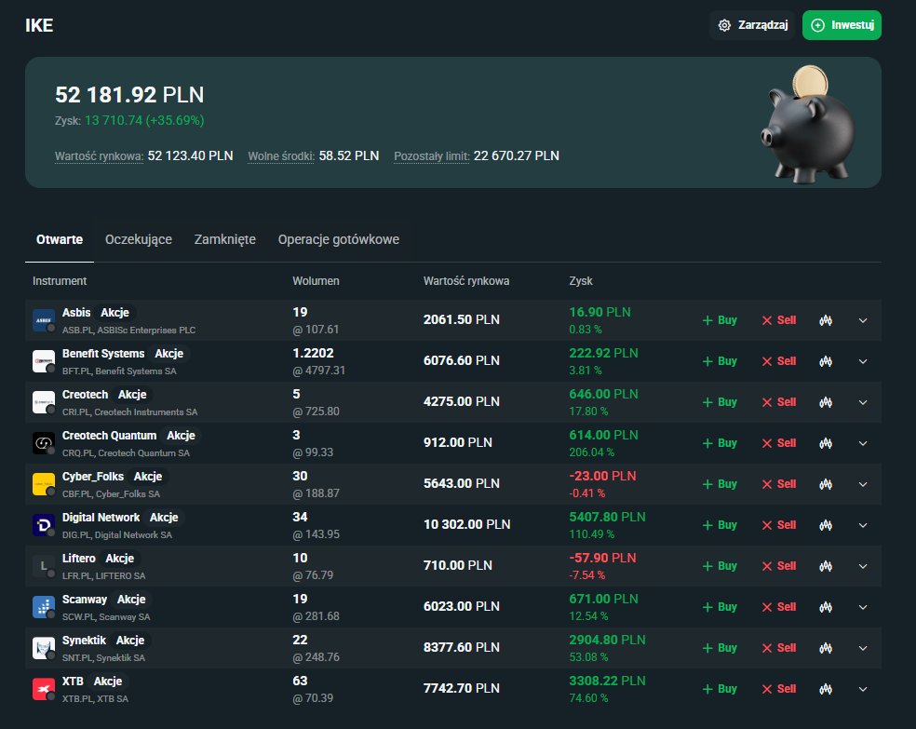Screen dimensions: 916x729
Task: Click the Zysk column header
Action: point(581,281)
